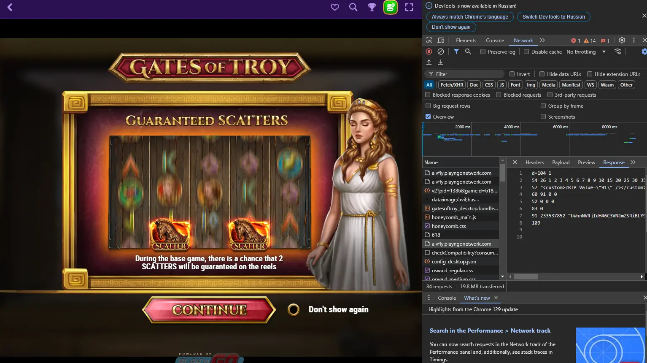Viewport: 647px width, 363px height.
Task: Switch to the Elements panel
Action: click(x=466, y=41)
